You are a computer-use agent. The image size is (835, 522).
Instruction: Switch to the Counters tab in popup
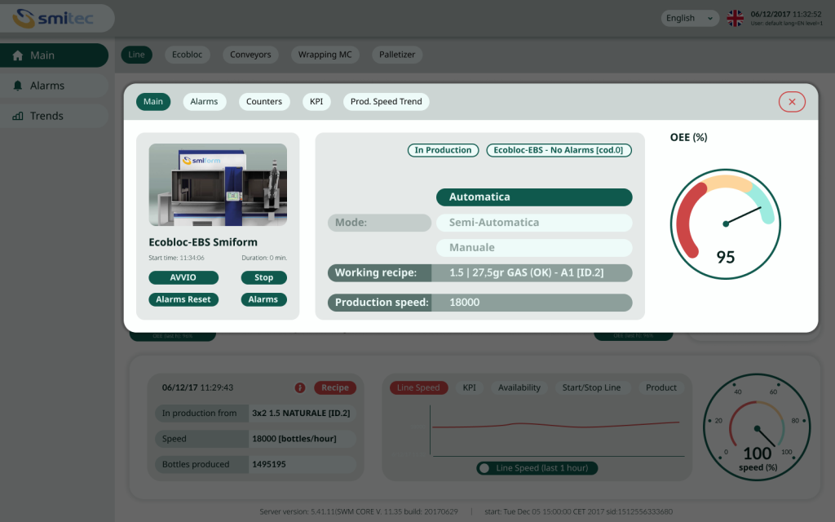[264, 102]
